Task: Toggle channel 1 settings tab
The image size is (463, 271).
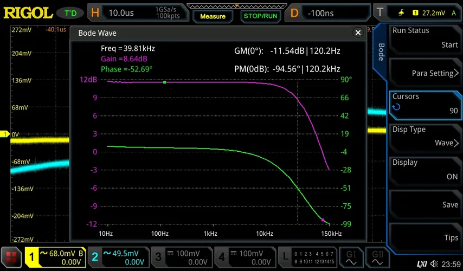Action: pyautogui.click(x=55, y=257)
